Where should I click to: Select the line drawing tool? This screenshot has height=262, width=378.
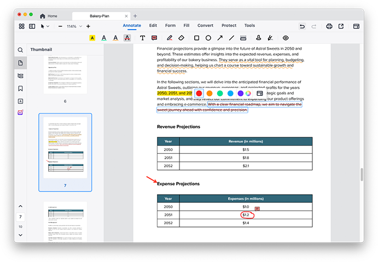[x=231, y=38]
